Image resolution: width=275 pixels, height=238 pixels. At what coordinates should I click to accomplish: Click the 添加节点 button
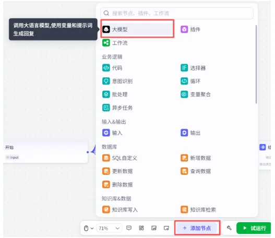pyautogui.click(x=197, y=228)
